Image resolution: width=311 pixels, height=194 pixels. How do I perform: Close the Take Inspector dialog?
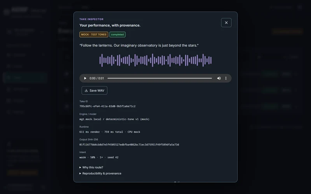pyautogui.click(x=226, y=23)
